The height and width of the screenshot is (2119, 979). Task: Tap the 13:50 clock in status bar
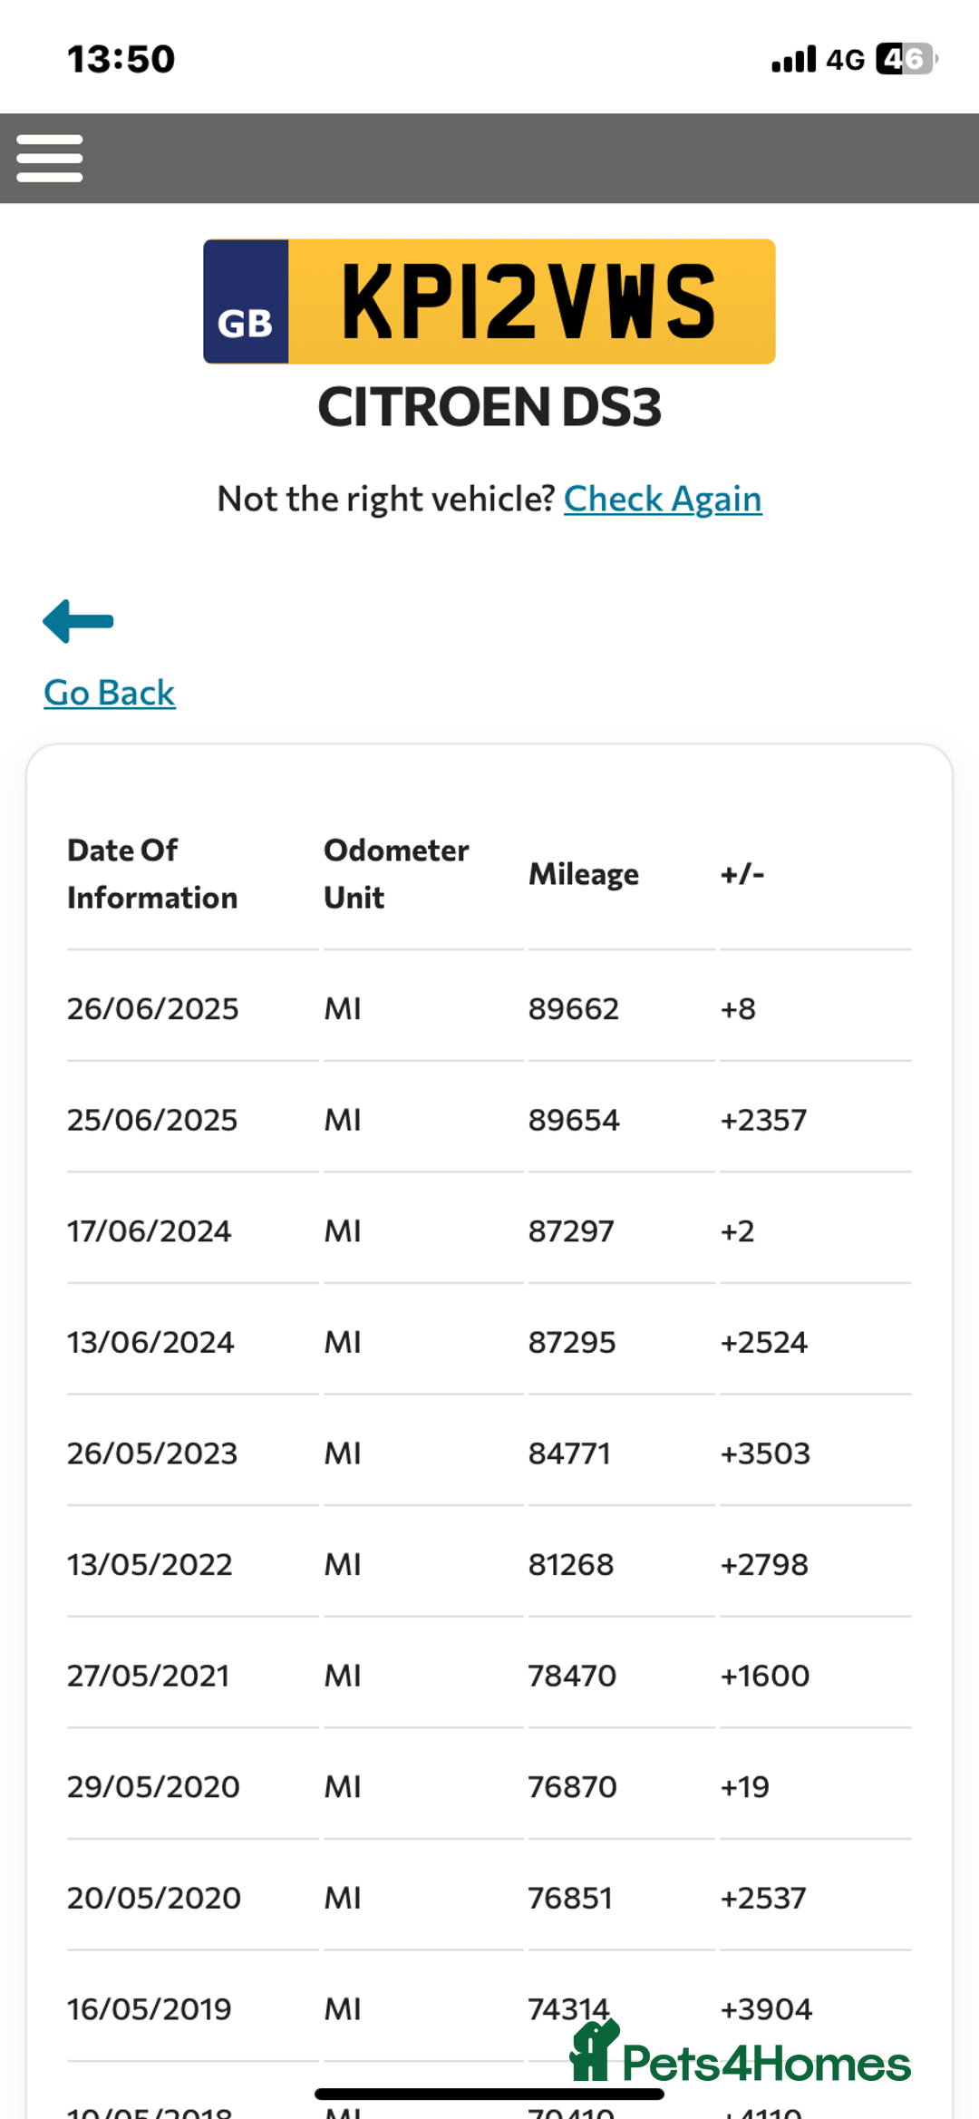click(x=121, y=60)
